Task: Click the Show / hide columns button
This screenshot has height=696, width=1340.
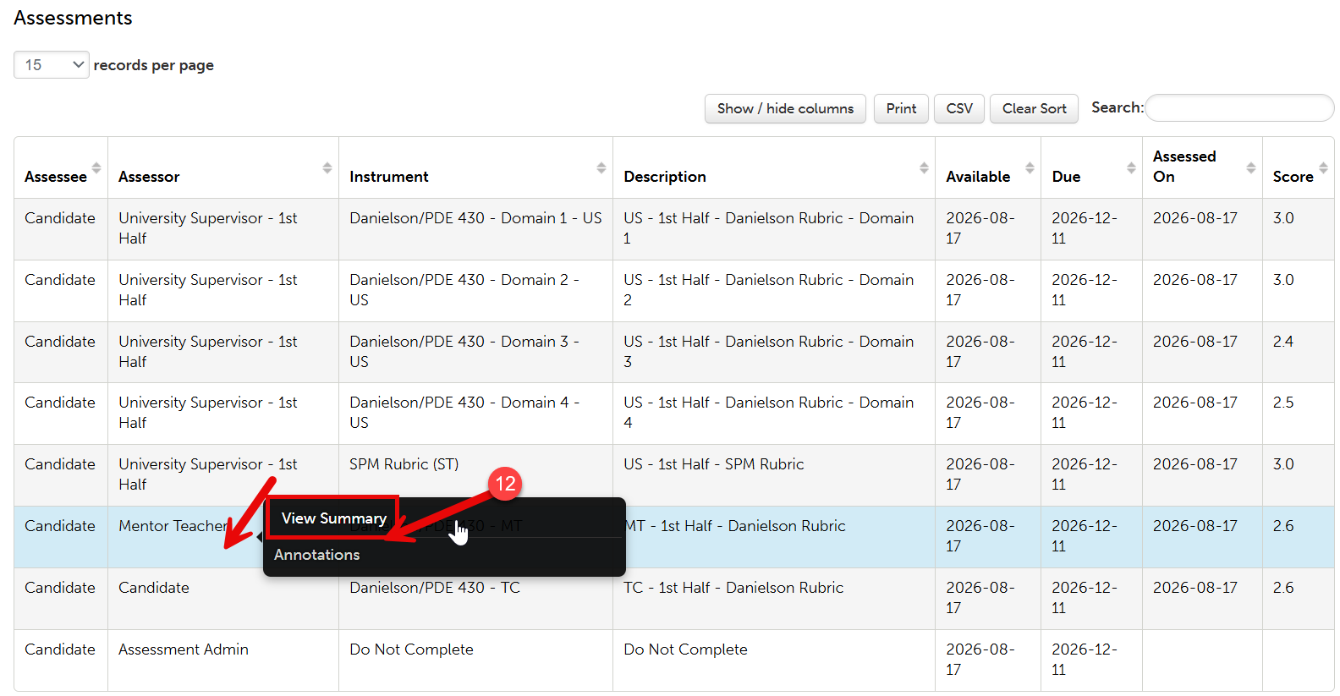Action: point(785,108)
